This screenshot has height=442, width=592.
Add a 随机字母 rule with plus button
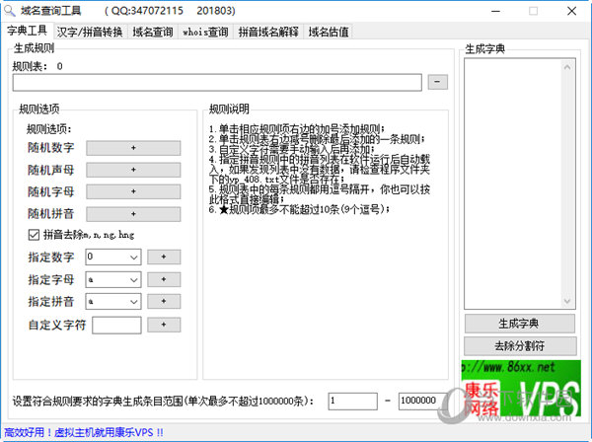coord(133,191)
